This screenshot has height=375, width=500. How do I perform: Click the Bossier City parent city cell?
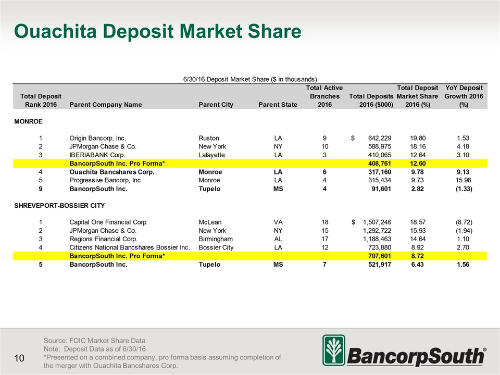pyautogui.click(x=216, y=247)
